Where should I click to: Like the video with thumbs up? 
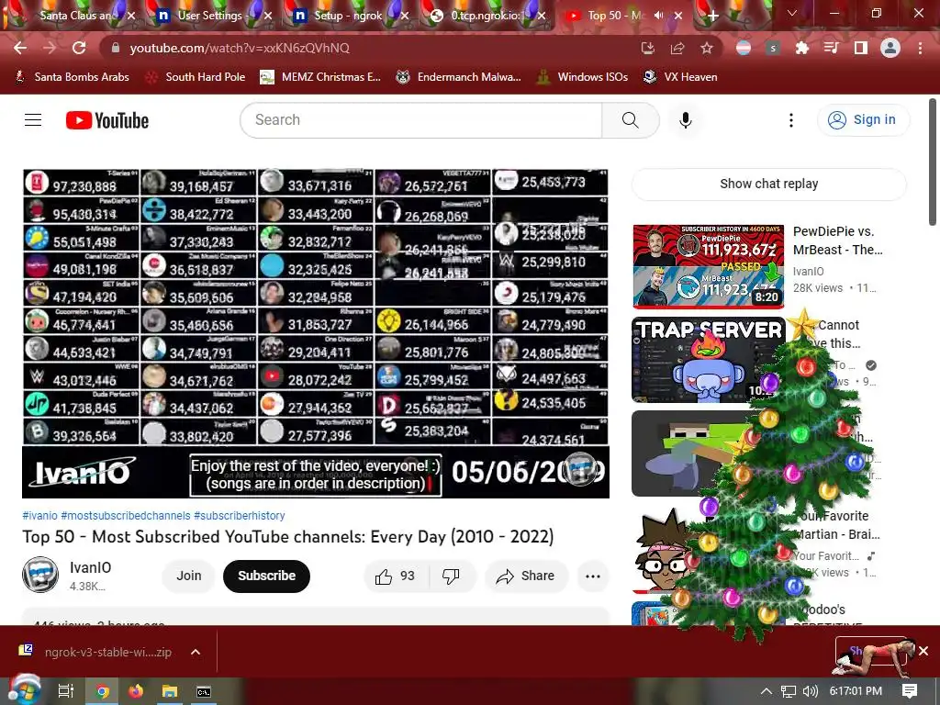[x=395, y=576]
